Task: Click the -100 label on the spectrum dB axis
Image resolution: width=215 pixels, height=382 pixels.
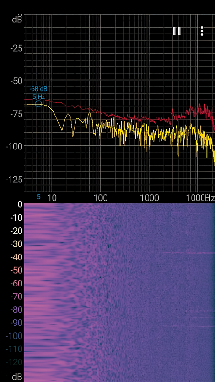Action: 14,147
